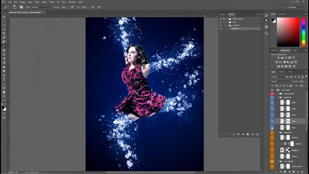Toggle lock all icon in Layers panel

(x=291, y=86)
